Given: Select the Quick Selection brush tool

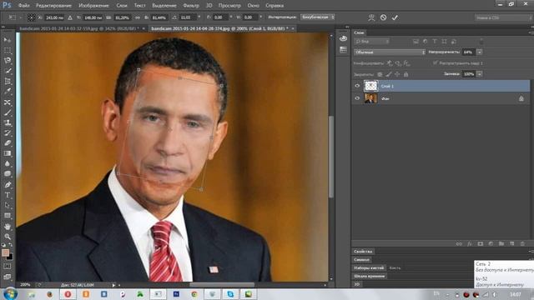Looking at the screenshot, I should tap(8, 71).
